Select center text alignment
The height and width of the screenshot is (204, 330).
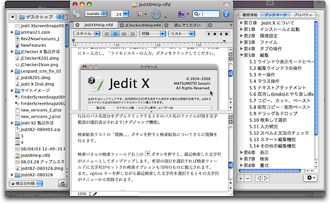coord(115,34)
